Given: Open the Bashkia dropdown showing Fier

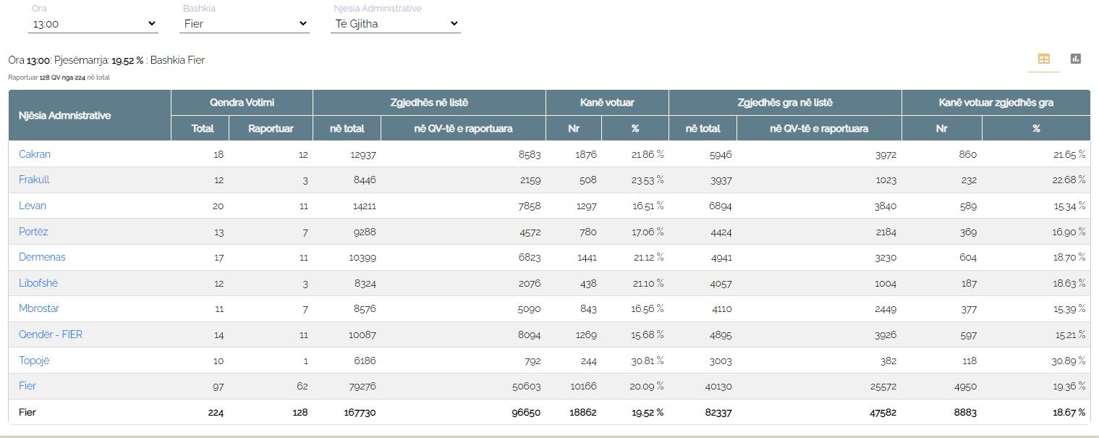Looking at the screenshot, I should pos(245,24).
